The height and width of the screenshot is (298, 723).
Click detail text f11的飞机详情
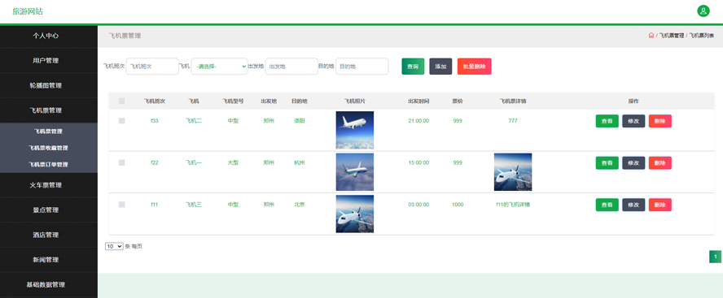(513, 205)
